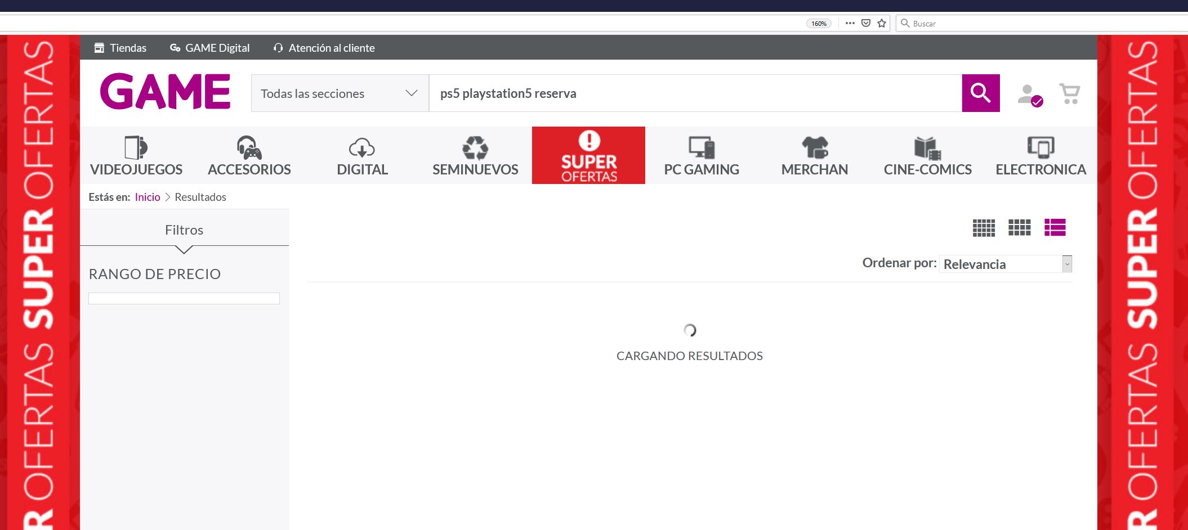Open the SEMINUEVOS category

475,156
